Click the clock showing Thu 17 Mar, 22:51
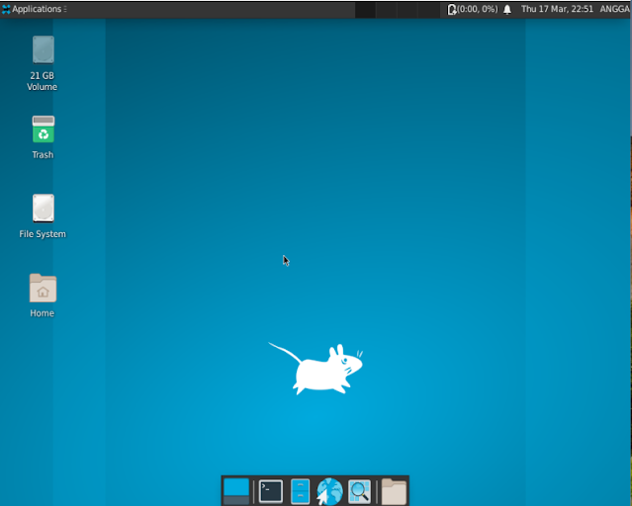632x506 pixels. (x=557, y=9)
